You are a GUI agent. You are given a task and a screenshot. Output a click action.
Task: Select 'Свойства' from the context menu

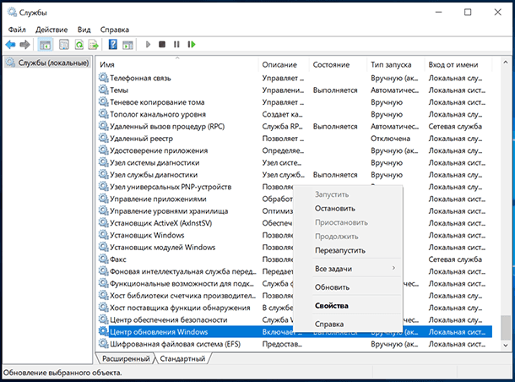(331, 305)
